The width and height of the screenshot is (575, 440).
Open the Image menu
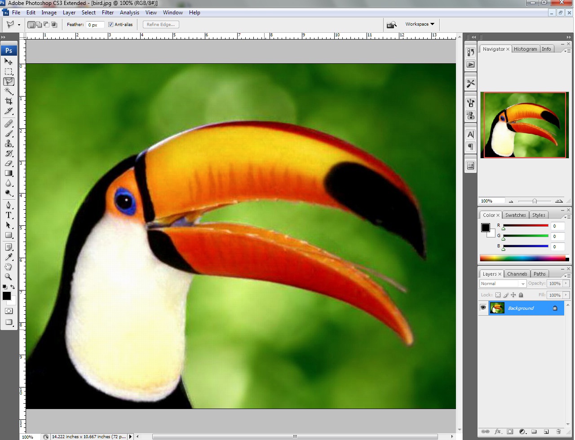[x=49, y=13]
